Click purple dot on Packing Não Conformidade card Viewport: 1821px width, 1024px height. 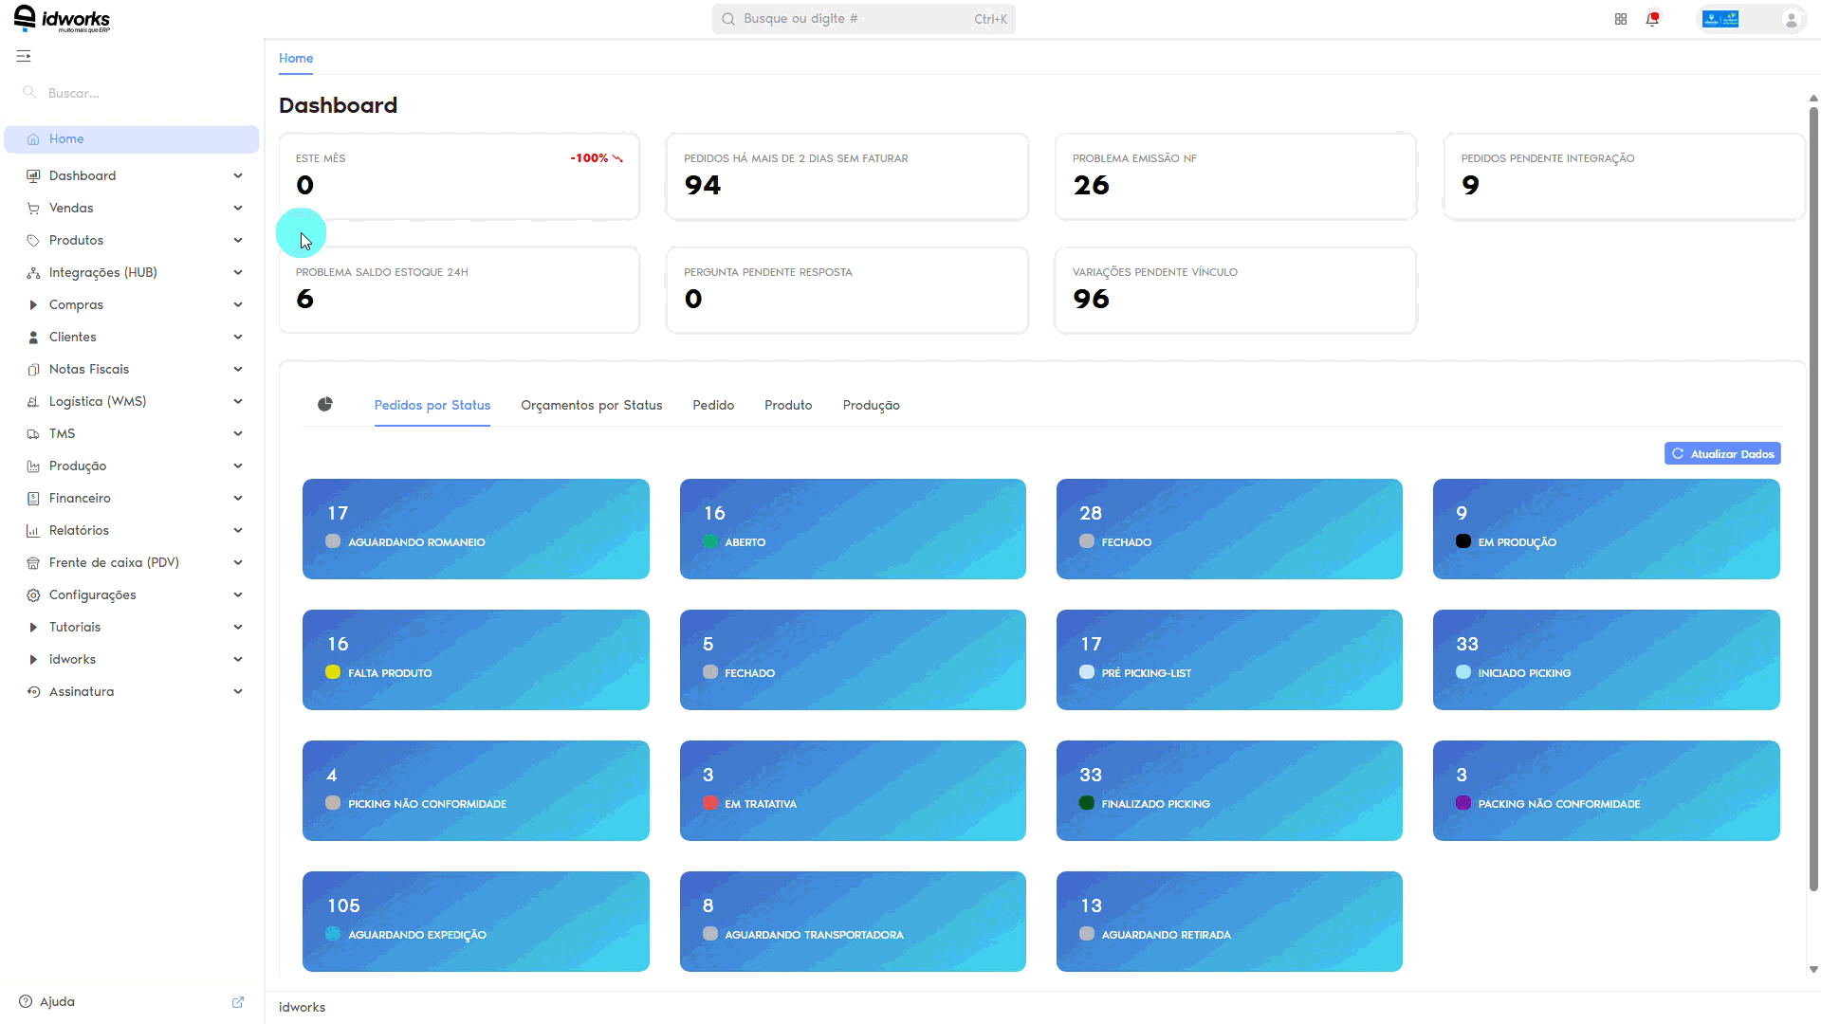1463,803
